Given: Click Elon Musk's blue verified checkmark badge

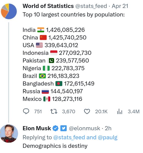Looking at the screenshot, I should tap(55, 128).
